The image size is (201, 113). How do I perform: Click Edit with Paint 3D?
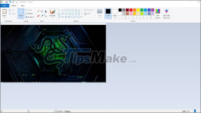(x=166, y=14)
